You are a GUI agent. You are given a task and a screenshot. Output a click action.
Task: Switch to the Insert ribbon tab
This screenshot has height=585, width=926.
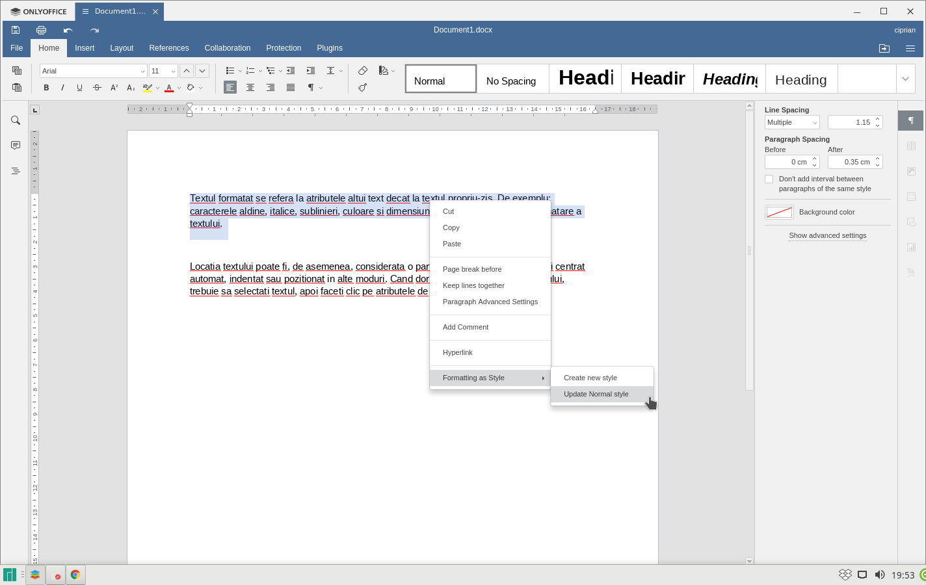85,48
